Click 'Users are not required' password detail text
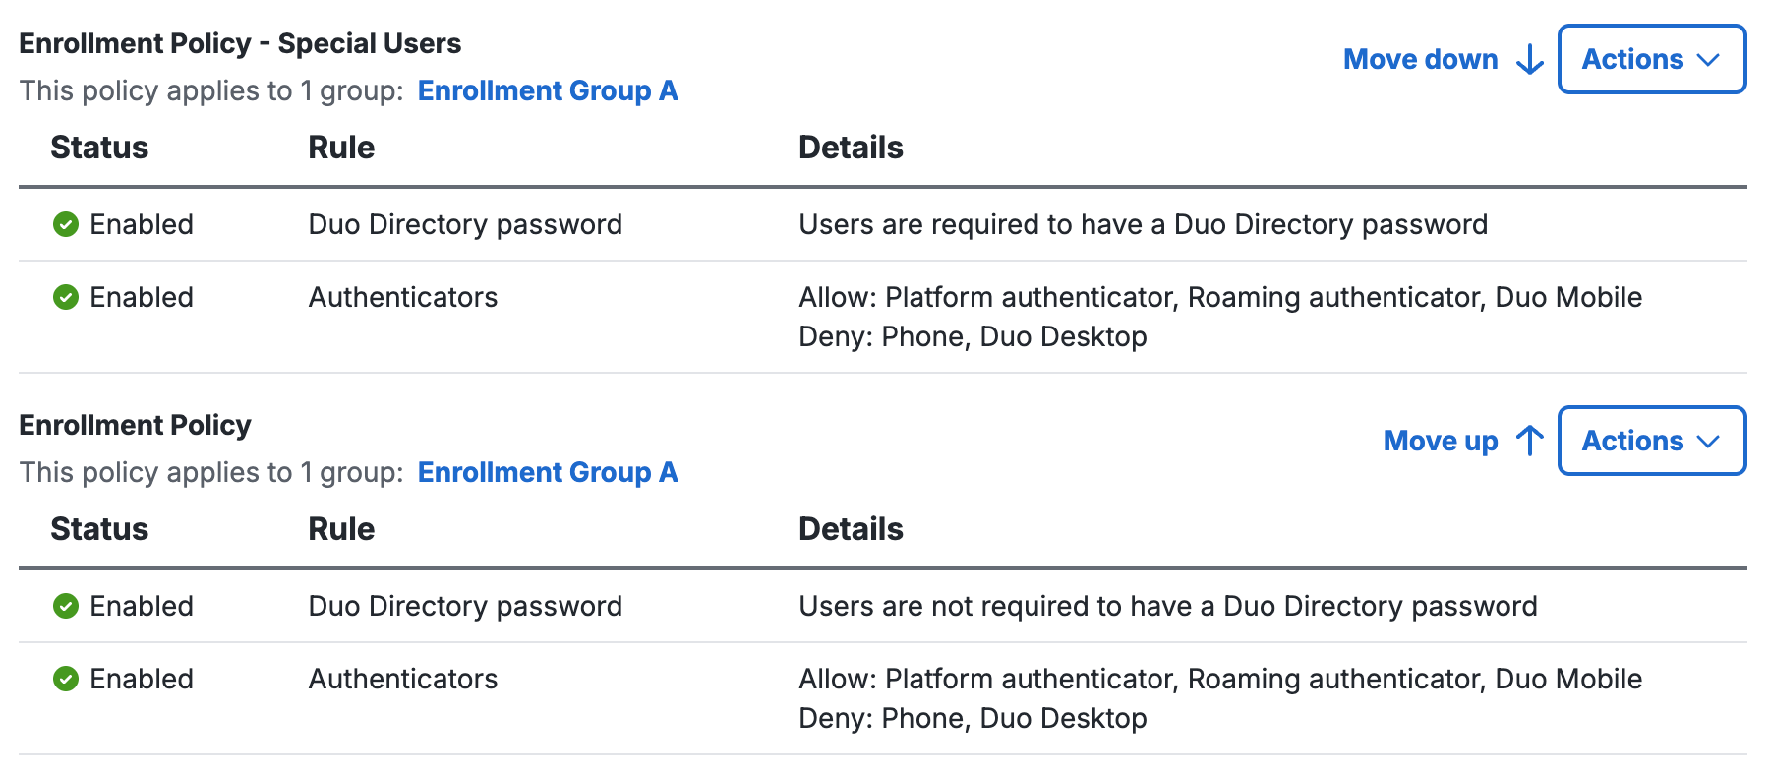This screenshot has height=775, width=1770. point(1167,606)
